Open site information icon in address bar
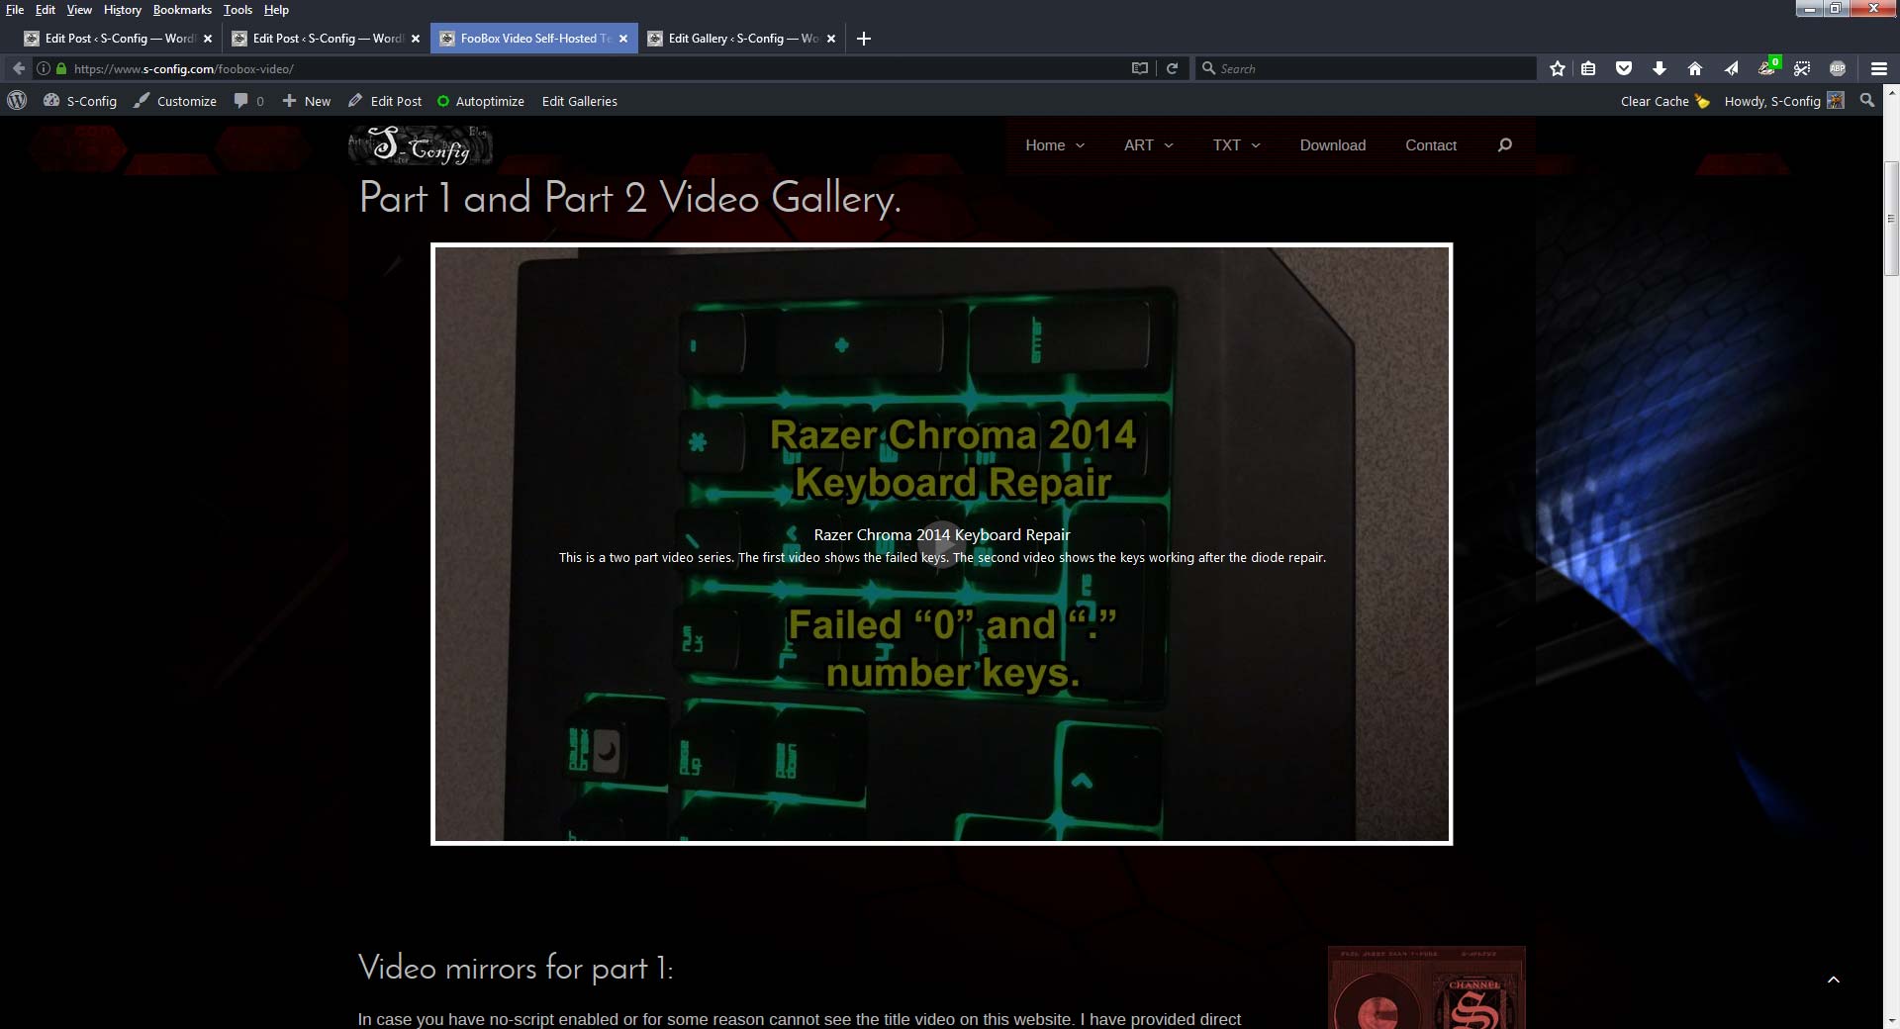The height and width of the screenshot is (1029, 1900). tap(44, 68)
